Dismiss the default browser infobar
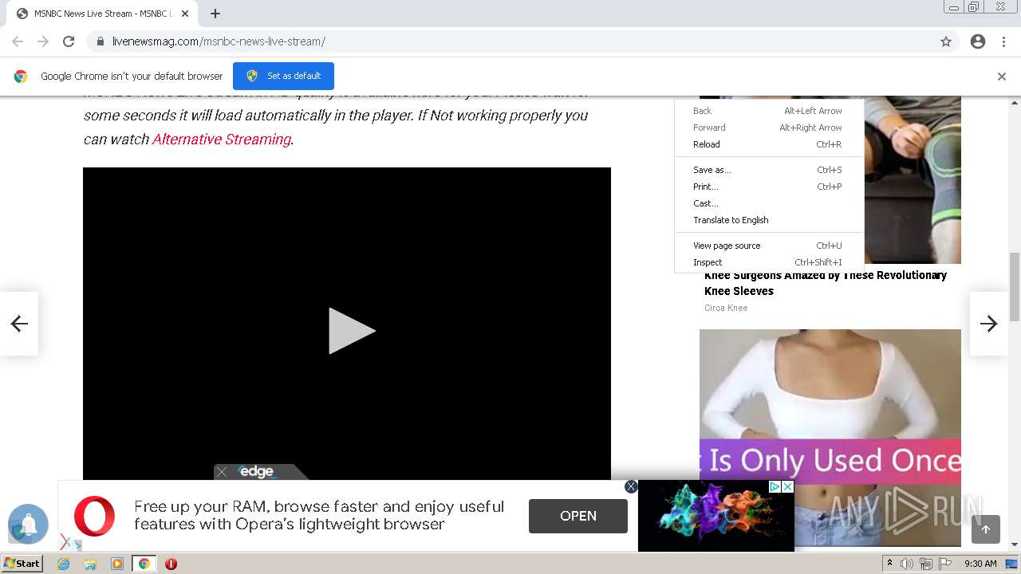Image resolution: width=1021 pixels, height=574 pixels. [x=1002, y=77]
